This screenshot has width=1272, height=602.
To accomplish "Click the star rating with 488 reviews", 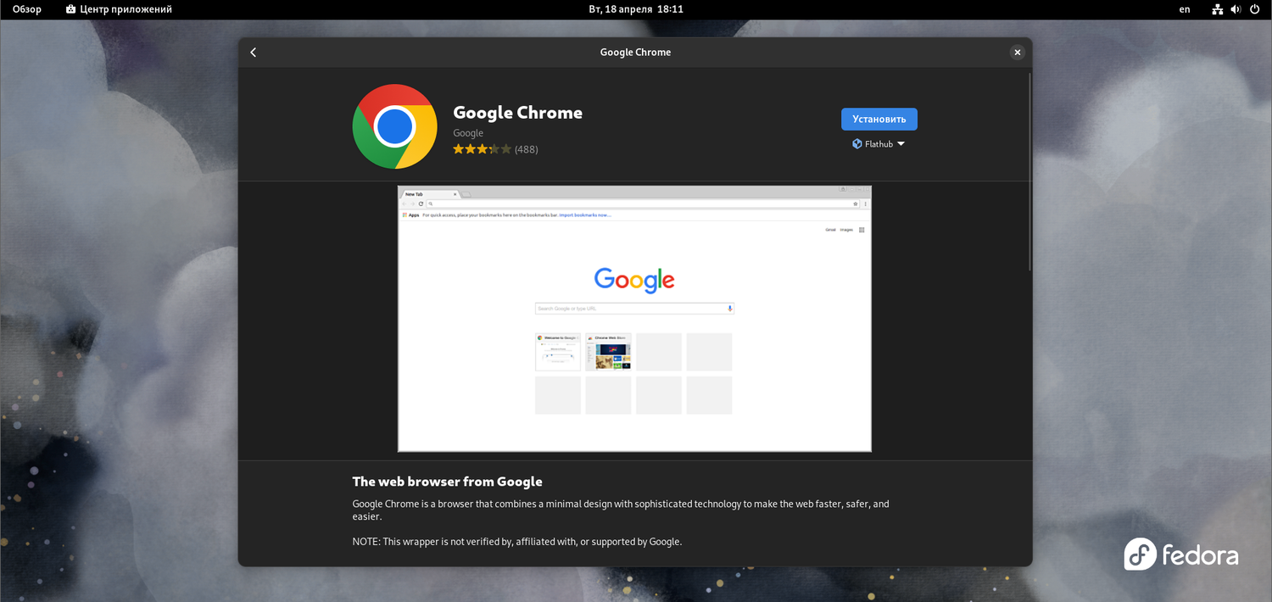I will coord(495,149).
